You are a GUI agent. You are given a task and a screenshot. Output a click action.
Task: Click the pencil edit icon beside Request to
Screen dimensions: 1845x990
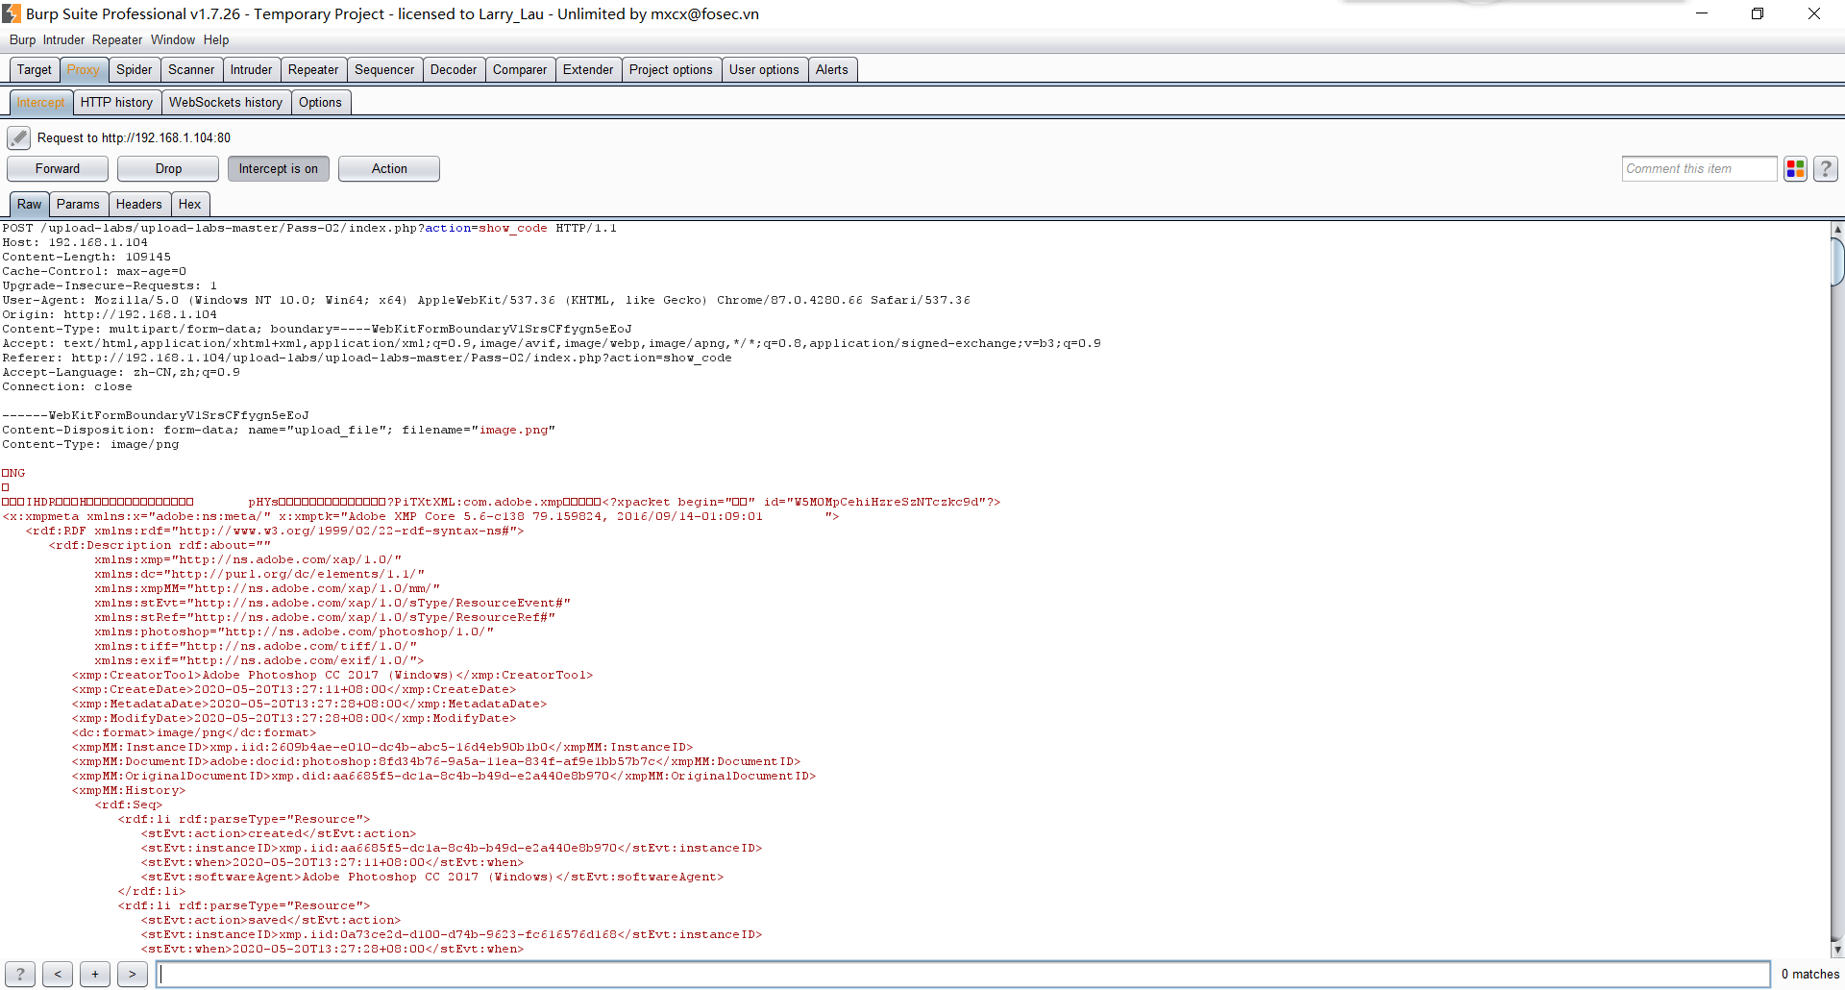(18, 138)
